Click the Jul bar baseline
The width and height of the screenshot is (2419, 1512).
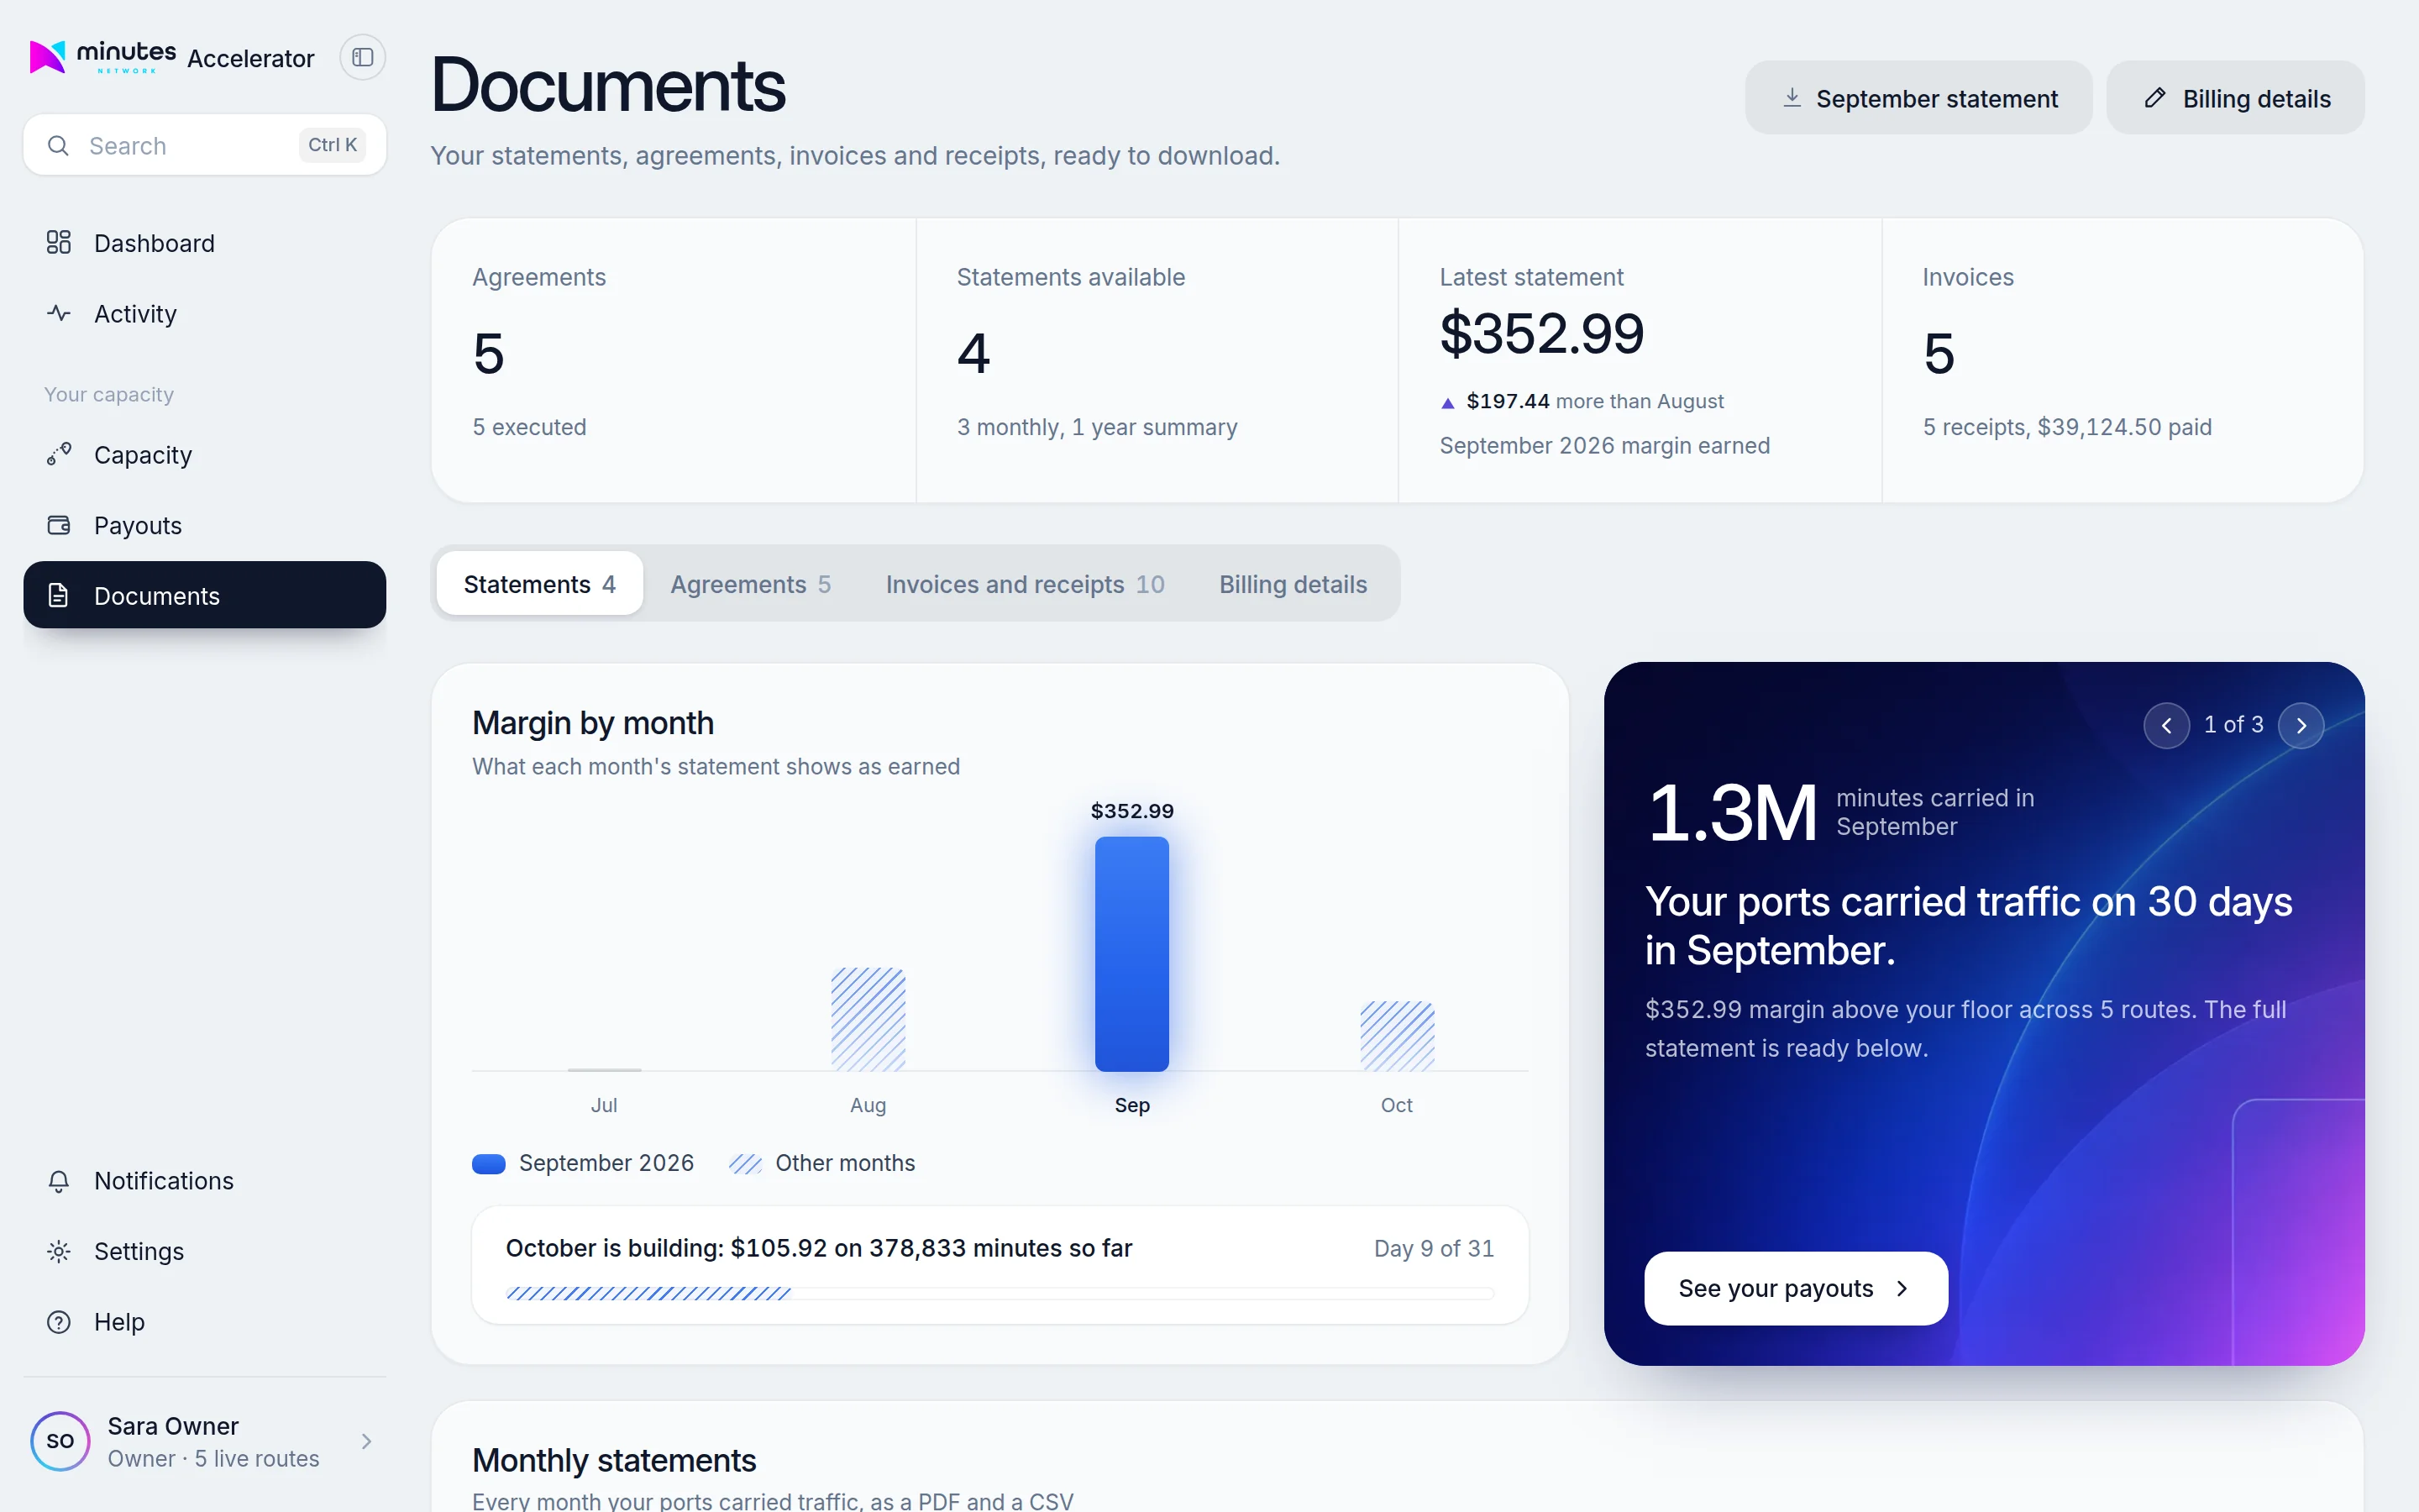[604, 1069]
